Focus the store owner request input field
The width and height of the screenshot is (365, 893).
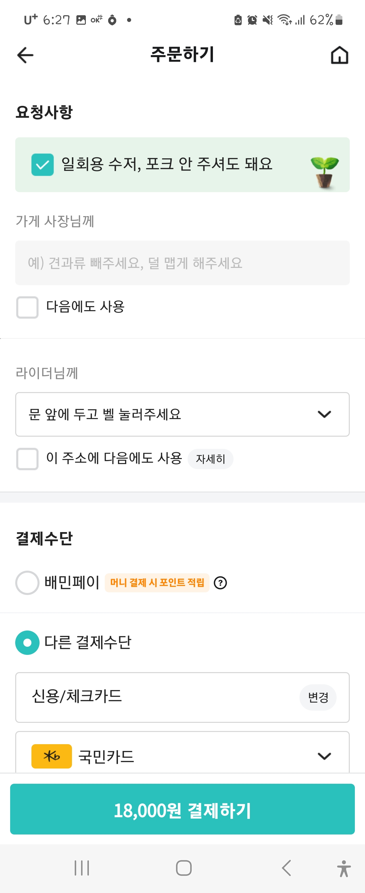182,263
